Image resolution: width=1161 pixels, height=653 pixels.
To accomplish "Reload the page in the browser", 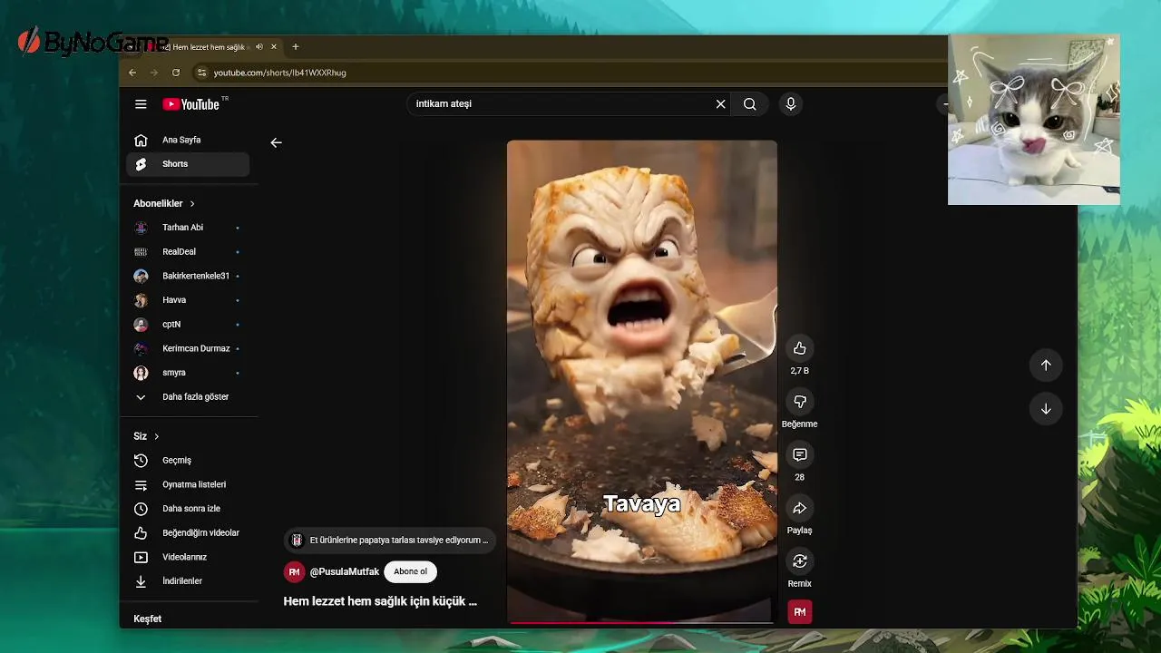I will [x=176, y=73].
